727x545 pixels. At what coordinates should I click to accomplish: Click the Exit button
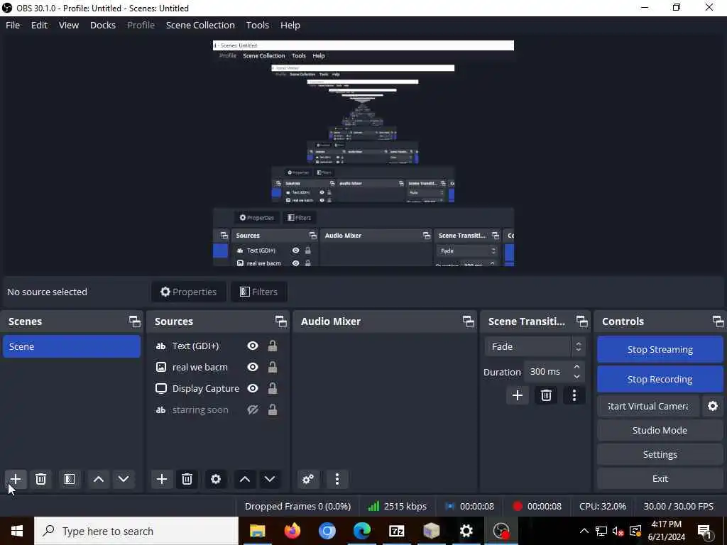[660, 478]
